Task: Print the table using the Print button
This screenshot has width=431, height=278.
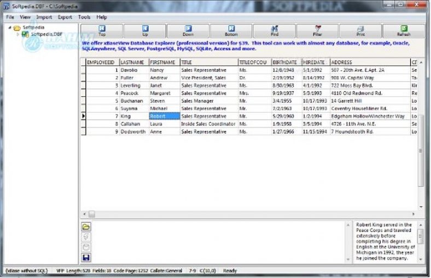Action: coord(360,31)
